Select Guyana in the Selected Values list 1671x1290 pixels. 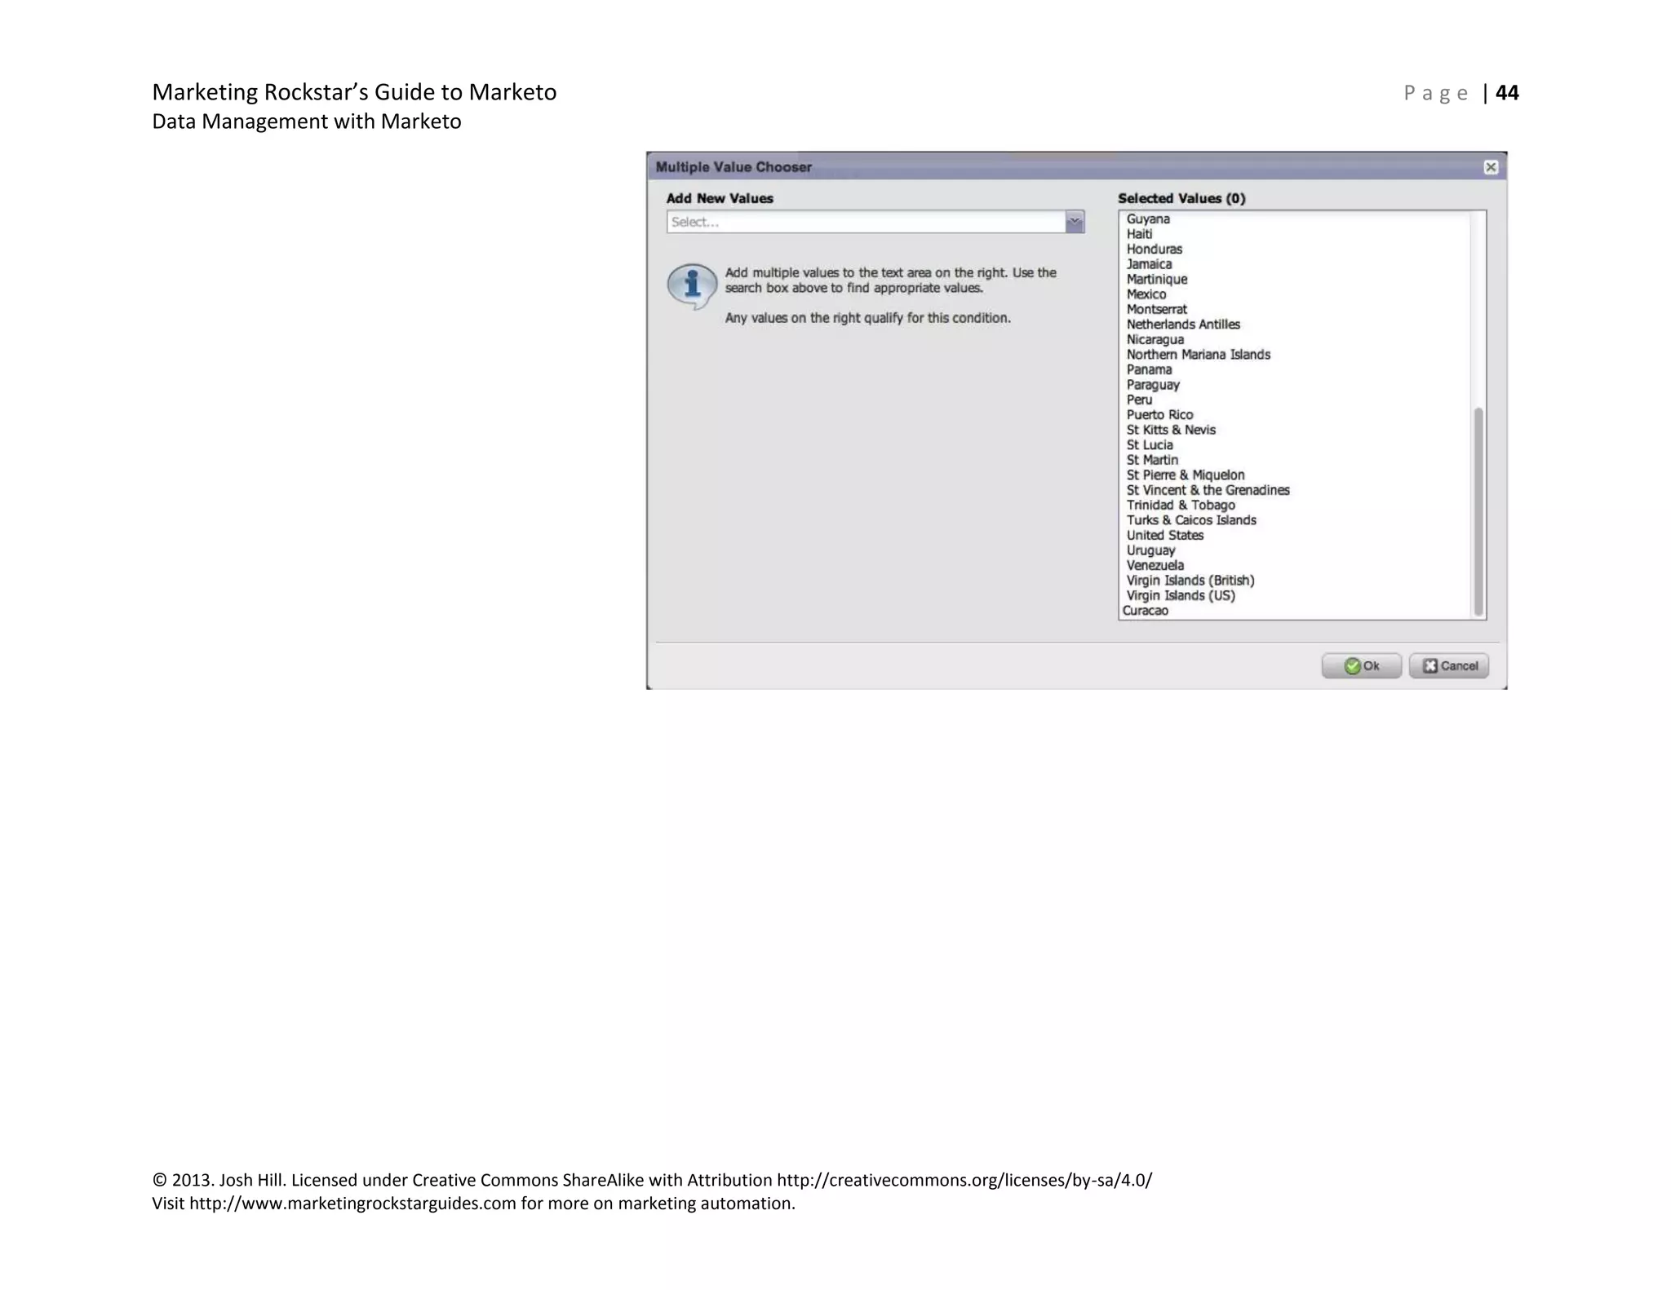[1148, 219]
